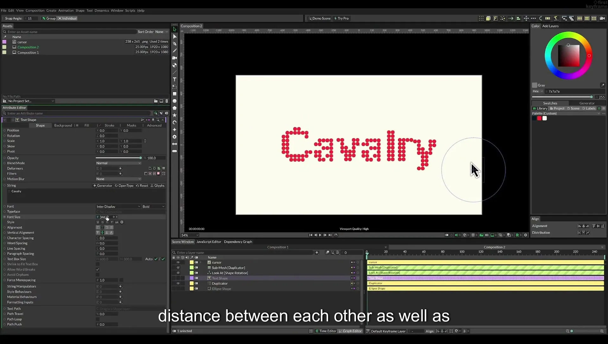Play the composition in the viewport
Image resolution: width=608 pixels, height=344 pixels.
(320, 235)
